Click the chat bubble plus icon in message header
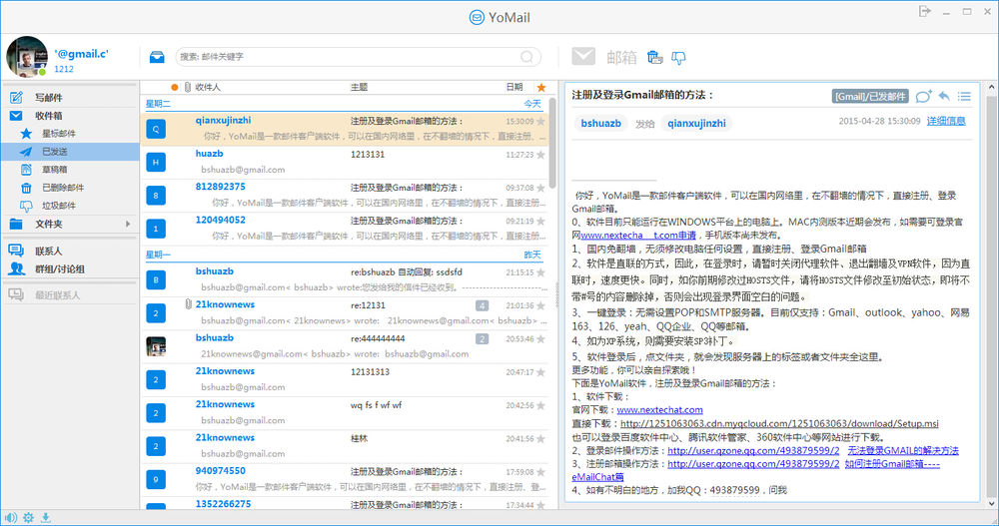 [923, 96]
